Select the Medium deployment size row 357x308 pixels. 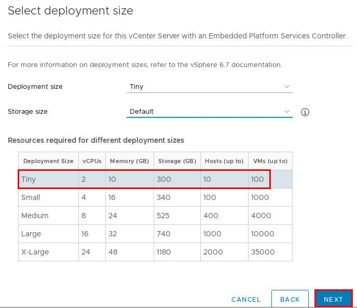click(155, 216)
